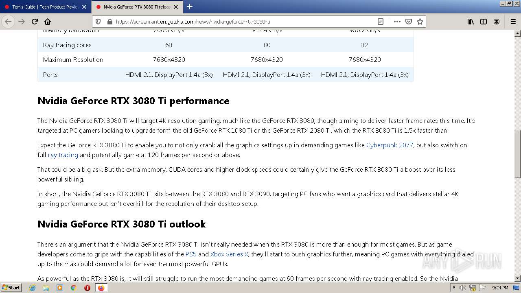Open the Action Center flag icon
521x293 pixels.
point(482,288)
